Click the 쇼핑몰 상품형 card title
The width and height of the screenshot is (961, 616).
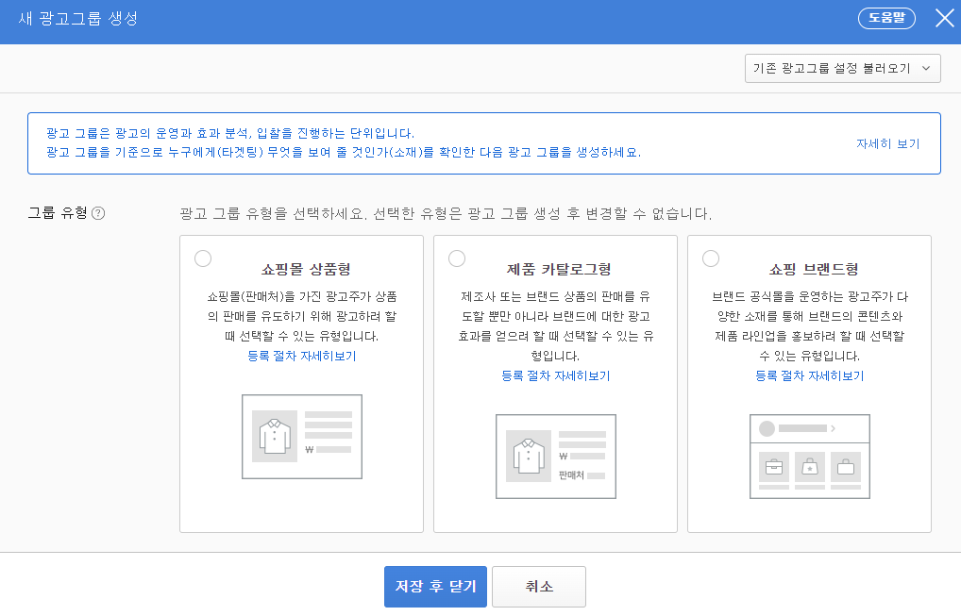[306, 270]
